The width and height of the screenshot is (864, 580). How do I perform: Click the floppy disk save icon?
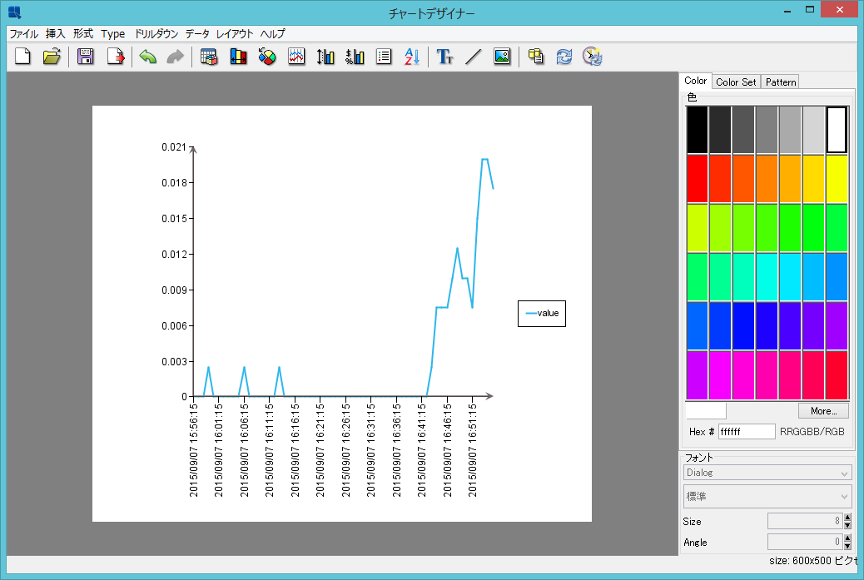pyautogui.click(x=85, y=57)
